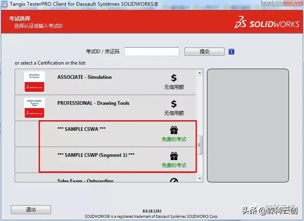Click 无信用额 label for PROFESSIONAL - Drawing Tools

[x=174, y=113]
